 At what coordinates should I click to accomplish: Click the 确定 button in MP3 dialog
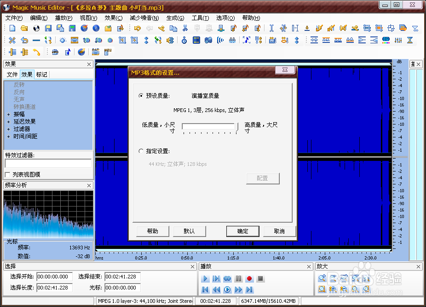(242, 231)
